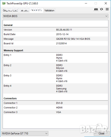111x137 pixels.
Task: Click the Board Id label
Action: coord(9,43)
